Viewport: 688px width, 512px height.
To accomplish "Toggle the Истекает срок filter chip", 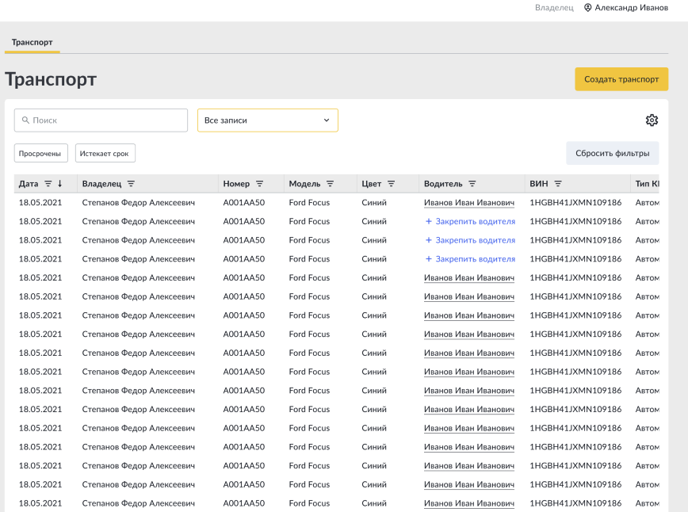I will coord(105,153).
